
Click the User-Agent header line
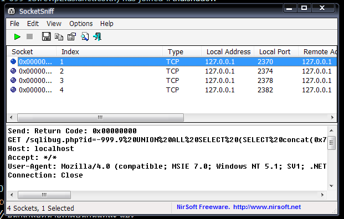coord(167,166)
